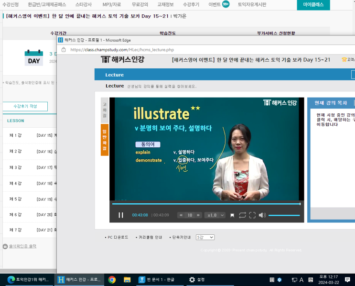The height and width of the screenshot is (286, 355).
Task: Click the network tray icon
Action: coord(294,280)
